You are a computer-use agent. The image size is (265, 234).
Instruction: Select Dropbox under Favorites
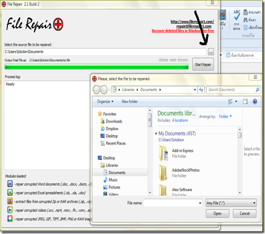pyautogui.click(x=109, y=129)
